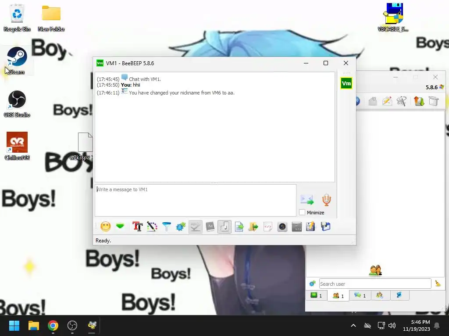Select the ChilloutVR desktop shortcut

tap(17, 146)
